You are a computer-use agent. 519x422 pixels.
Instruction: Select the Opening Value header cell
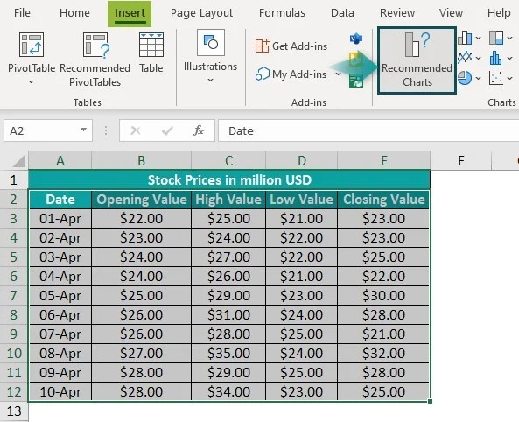(141, 200)
